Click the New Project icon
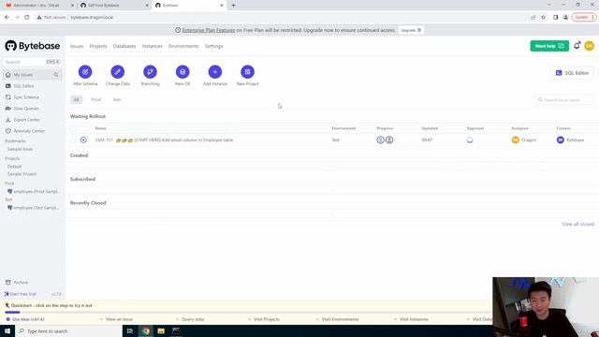The height and width of the screenshot is (337, 599). [247, 72]
